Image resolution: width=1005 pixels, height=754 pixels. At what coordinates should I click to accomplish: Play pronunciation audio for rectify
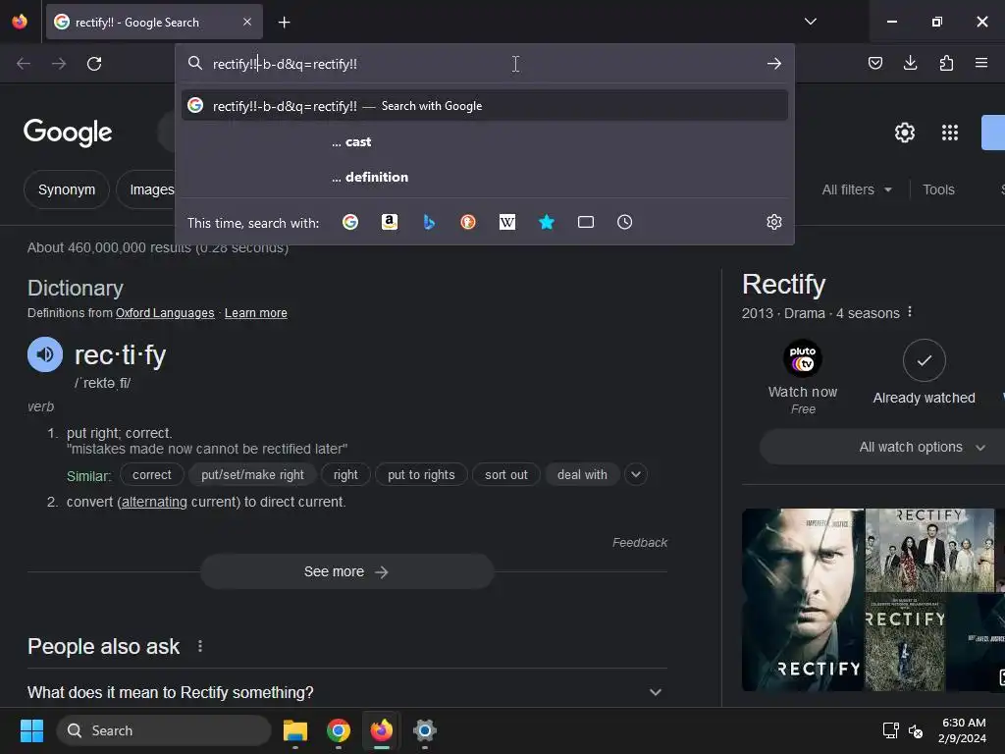click(45, 354)
